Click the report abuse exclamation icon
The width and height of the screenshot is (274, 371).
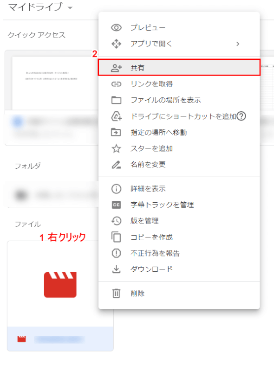pos(116,253)
